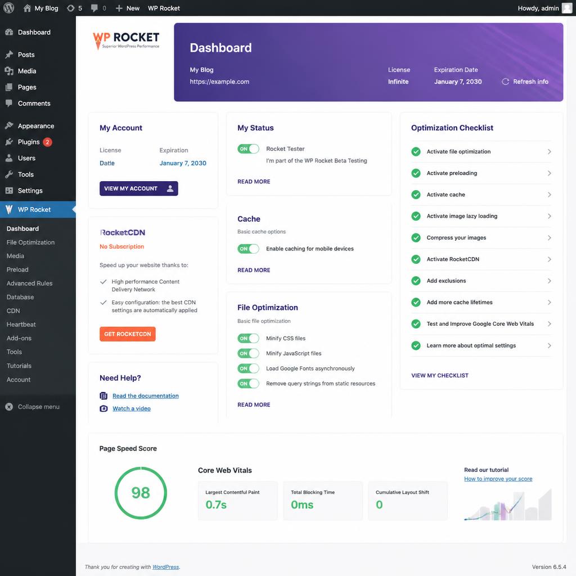576x576 pixels.
Task: Toggle the Rocket Tester switch
Action: [248, 148]
